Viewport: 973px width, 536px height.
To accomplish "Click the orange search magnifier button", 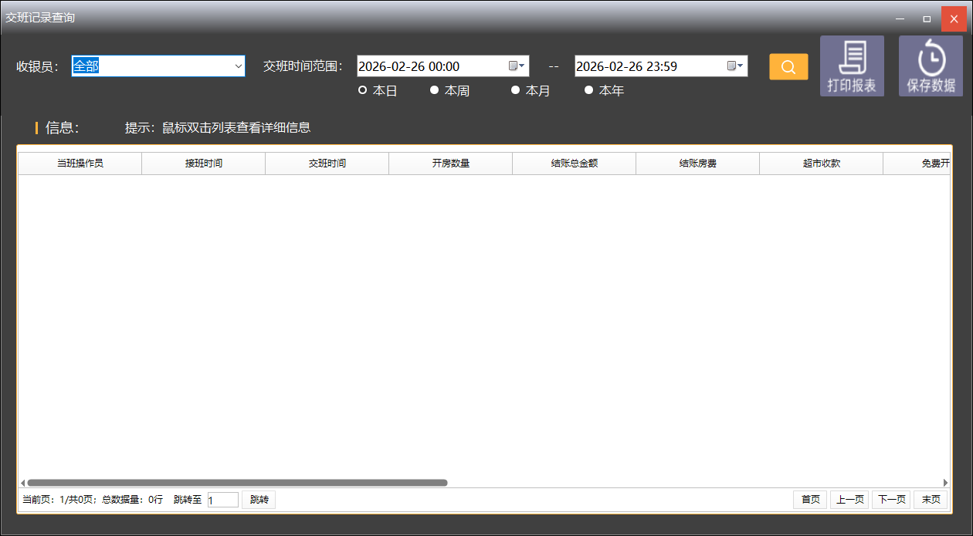I will 788,67.
